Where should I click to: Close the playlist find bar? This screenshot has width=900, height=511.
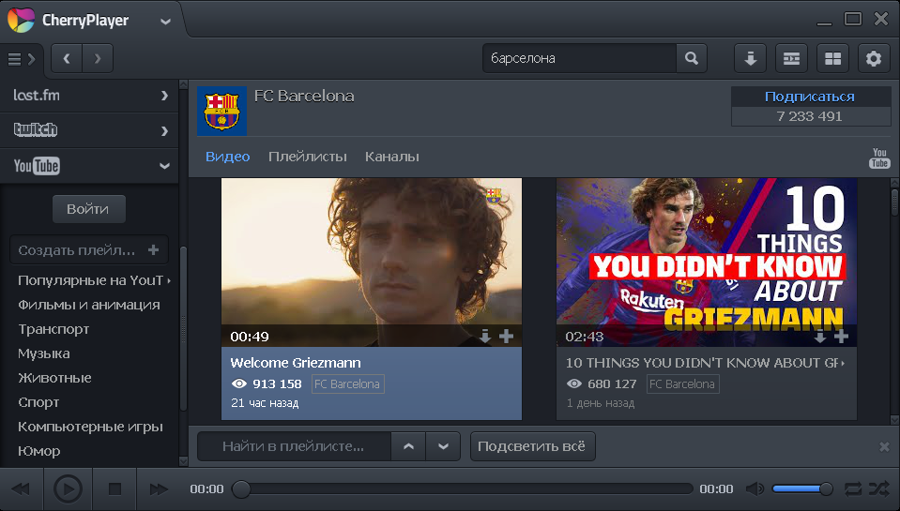884,446
